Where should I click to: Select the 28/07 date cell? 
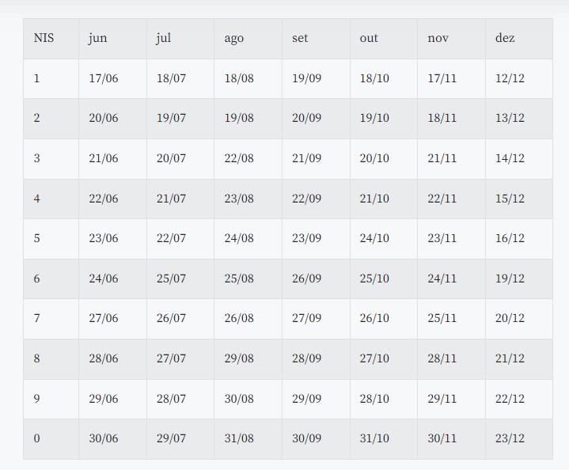[x=171, y=399]
